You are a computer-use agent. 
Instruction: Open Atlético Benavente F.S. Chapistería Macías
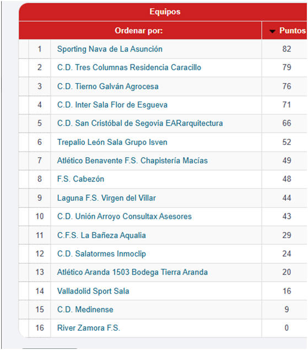coord(132,160)
